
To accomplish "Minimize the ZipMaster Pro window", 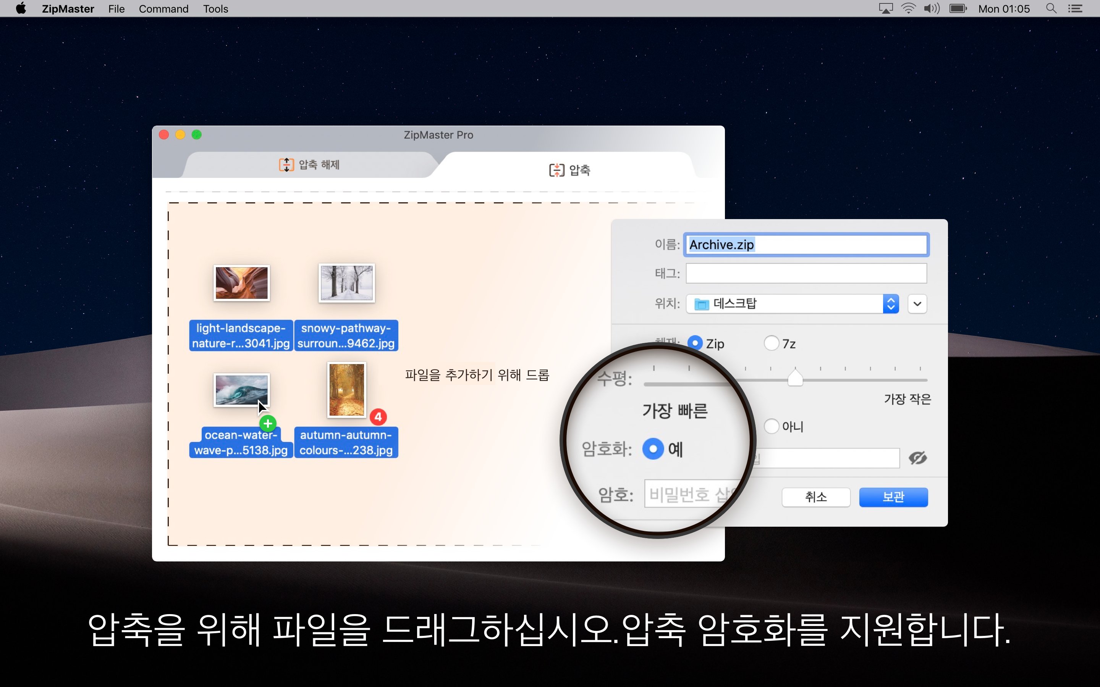I will 180,134.
